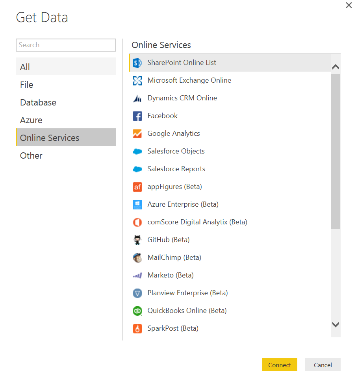This screenshot has height=383, width=356.
Task: Click the Google Analytics icon
Action: 137,133
